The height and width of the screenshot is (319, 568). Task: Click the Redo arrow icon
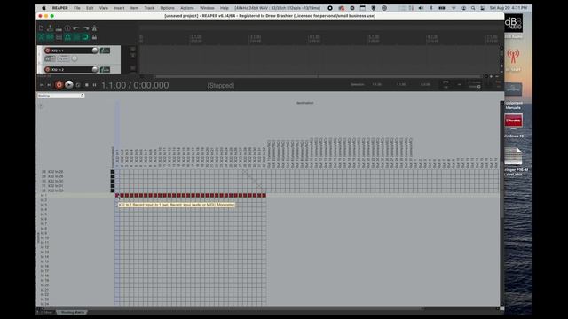(85, 28)
